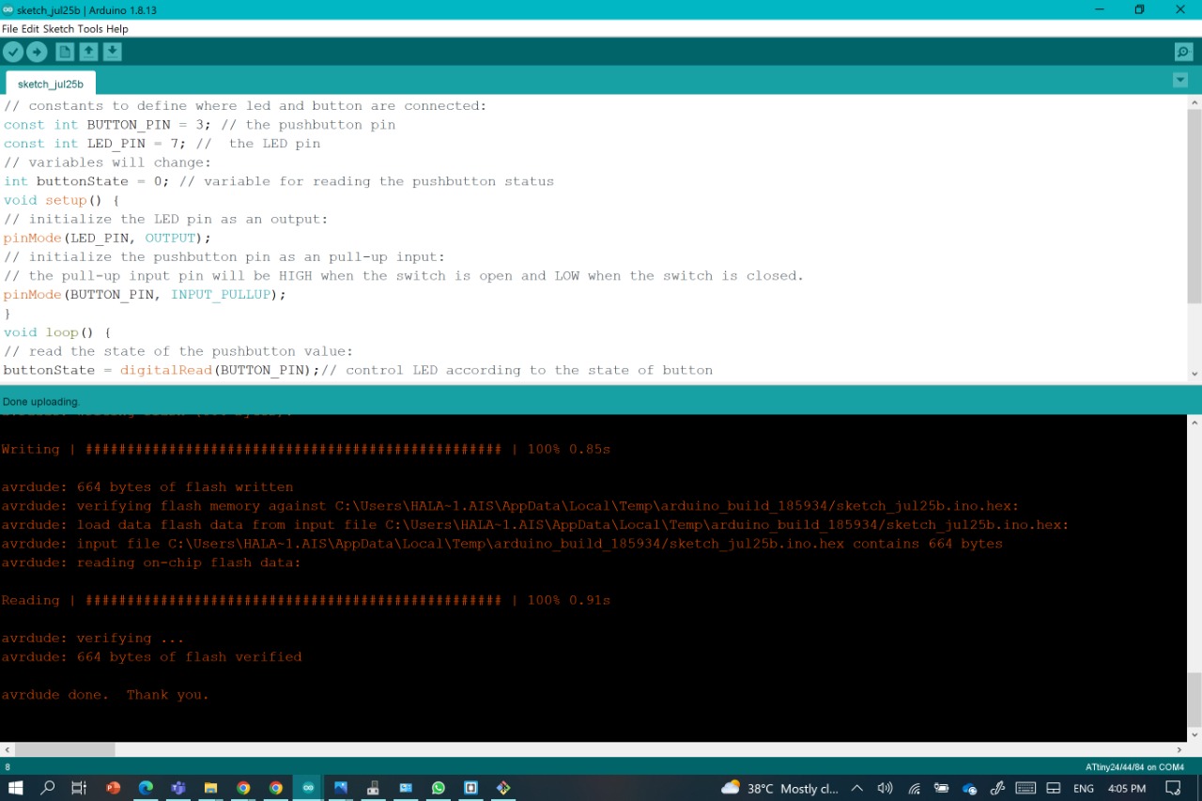Open the weather widget showing 38°C
The height and width of the screenshot is (801, 1202).
click(779, 789)
